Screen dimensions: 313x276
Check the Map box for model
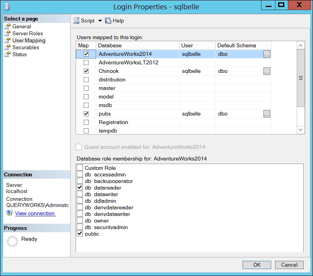(86, 97)
